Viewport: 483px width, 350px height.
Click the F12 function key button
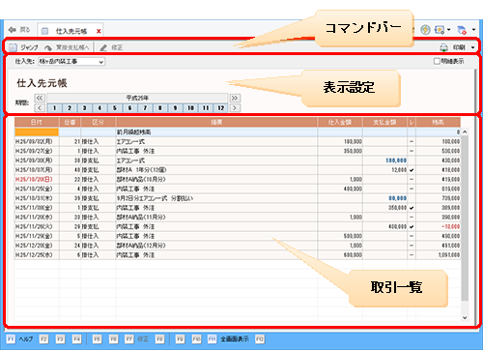[260, 339]
